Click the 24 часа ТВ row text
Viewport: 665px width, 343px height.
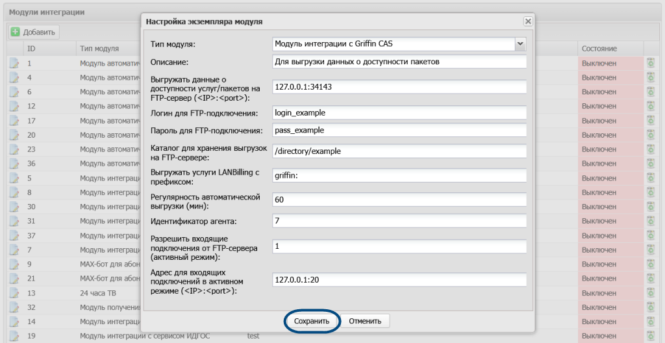pyautogui.click(x=98, y=293)
